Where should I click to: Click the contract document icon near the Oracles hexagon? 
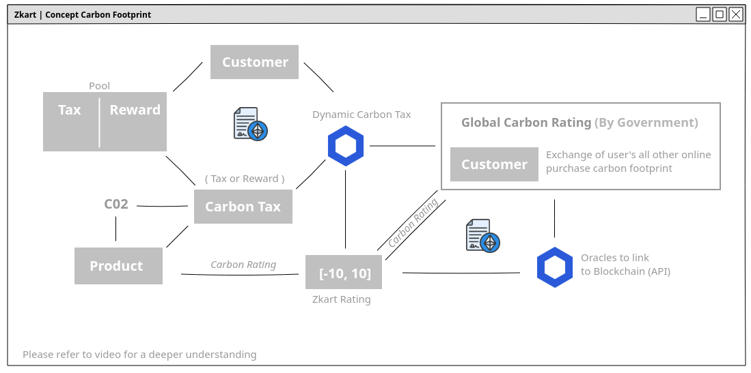(482, 236)
